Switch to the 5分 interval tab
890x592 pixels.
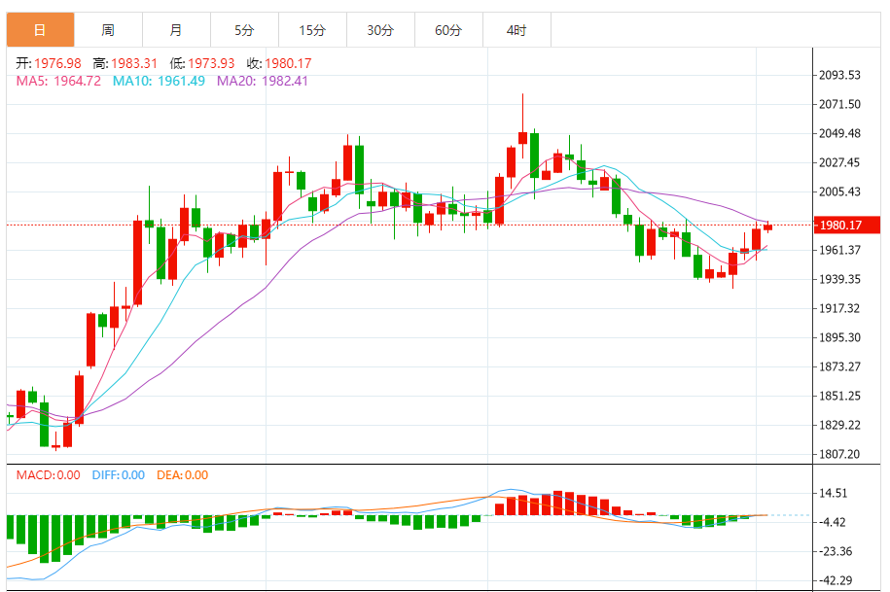click(245, 30)
